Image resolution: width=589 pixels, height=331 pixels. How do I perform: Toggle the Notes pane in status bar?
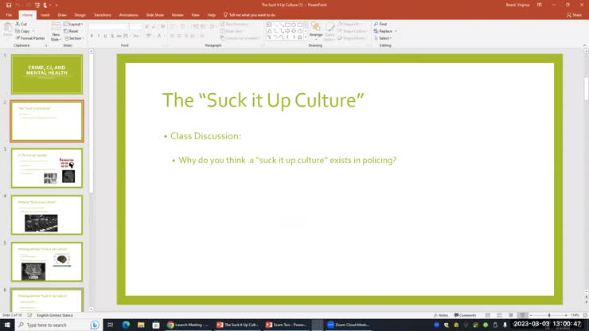(x=443, y=315)
